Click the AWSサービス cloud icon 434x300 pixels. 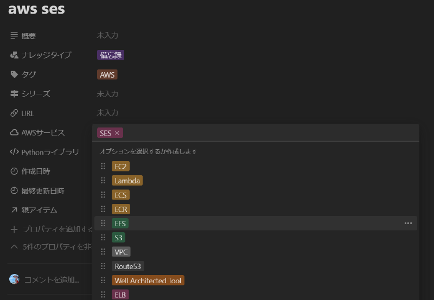pos(14,132)
